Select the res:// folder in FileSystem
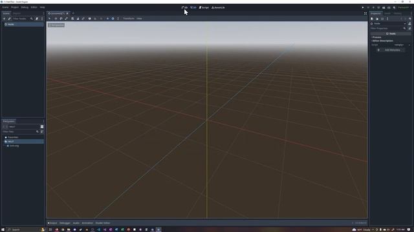This screenshot has width=414, height=232. tap(23, 142)
